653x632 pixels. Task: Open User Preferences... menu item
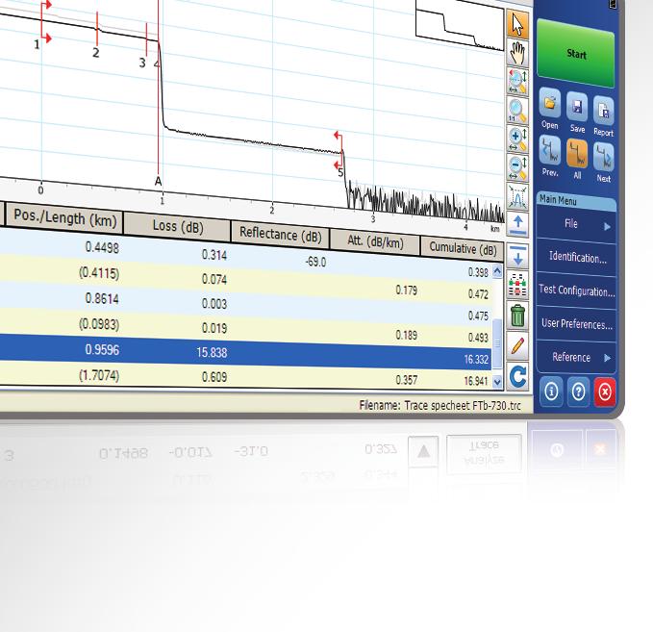[x=577, y=324]
